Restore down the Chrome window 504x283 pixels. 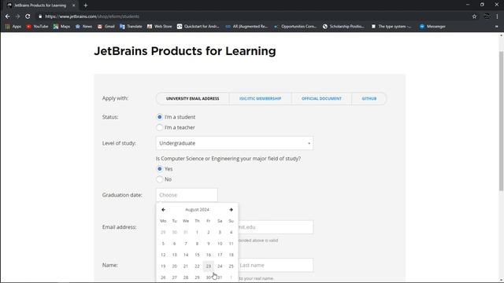point(482,5)
